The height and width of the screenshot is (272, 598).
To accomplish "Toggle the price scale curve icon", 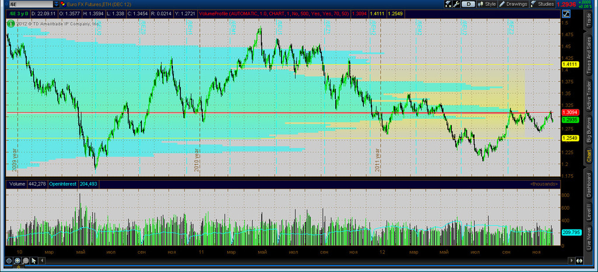I will pos(566,14).
